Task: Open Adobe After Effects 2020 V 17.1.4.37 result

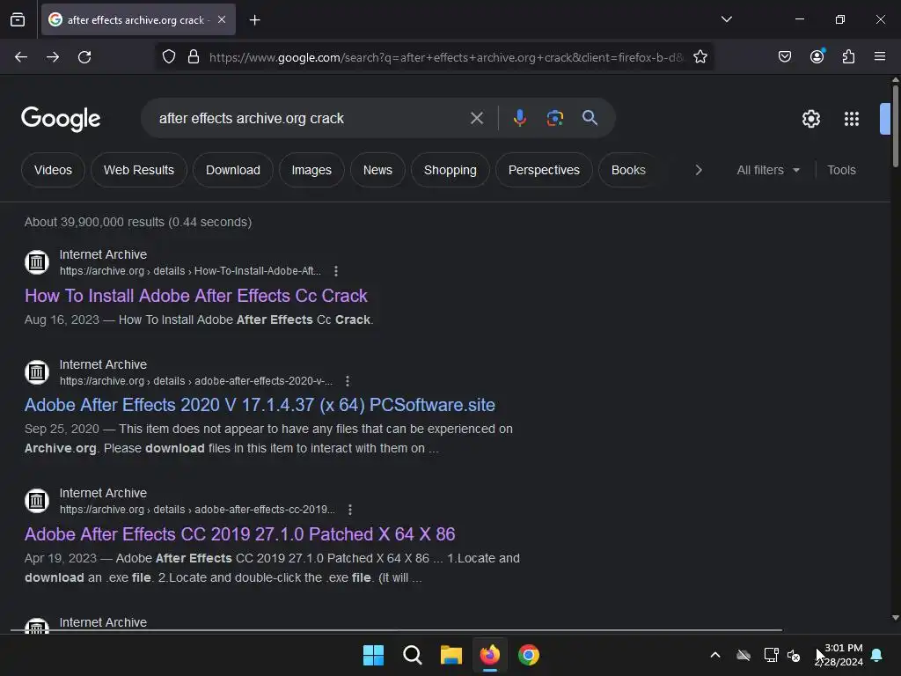Action: [260, 405]
